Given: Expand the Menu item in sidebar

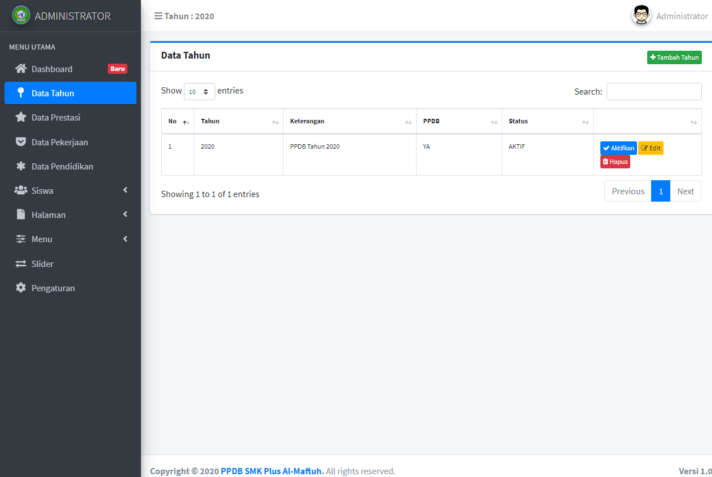Looking at the screenshot, I should [x=70, y=239].
